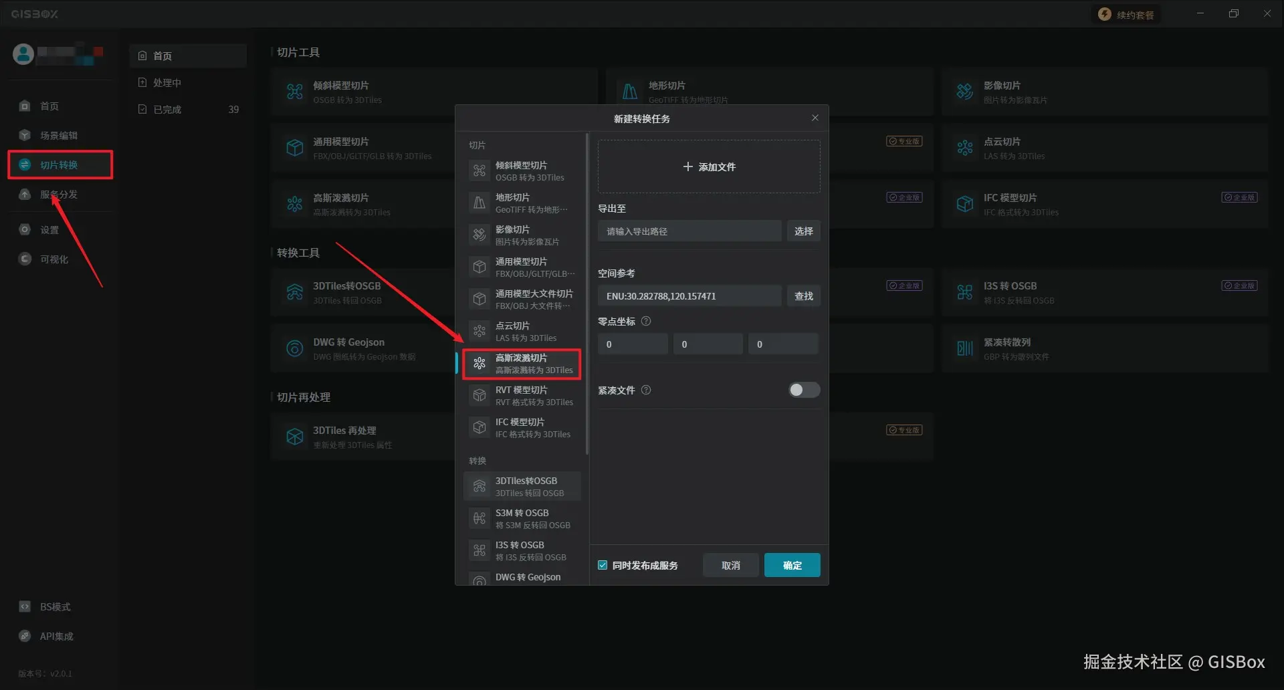Open the 首页 task tab
1284x690 pixels.
tap(188, 56)
